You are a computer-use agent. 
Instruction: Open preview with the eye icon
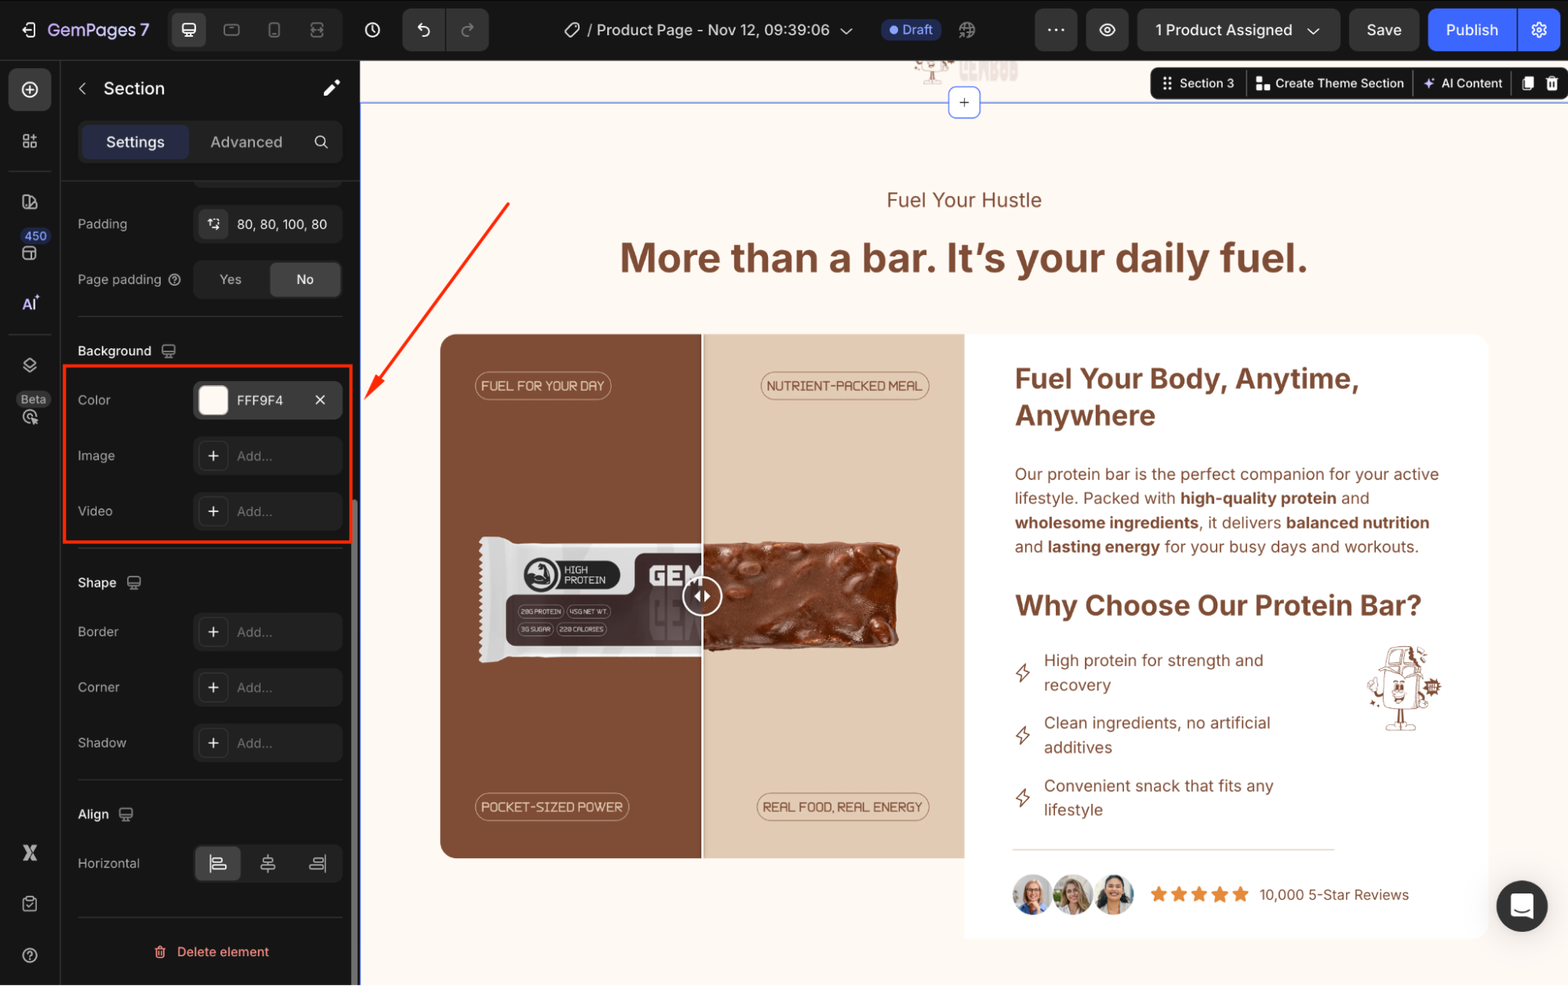click(1107, 30)
